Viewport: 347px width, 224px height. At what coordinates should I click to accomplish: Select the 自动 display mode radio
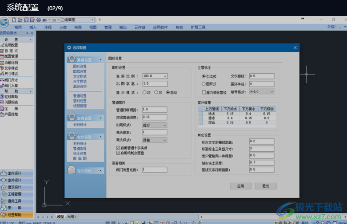[x=168, y=92]
